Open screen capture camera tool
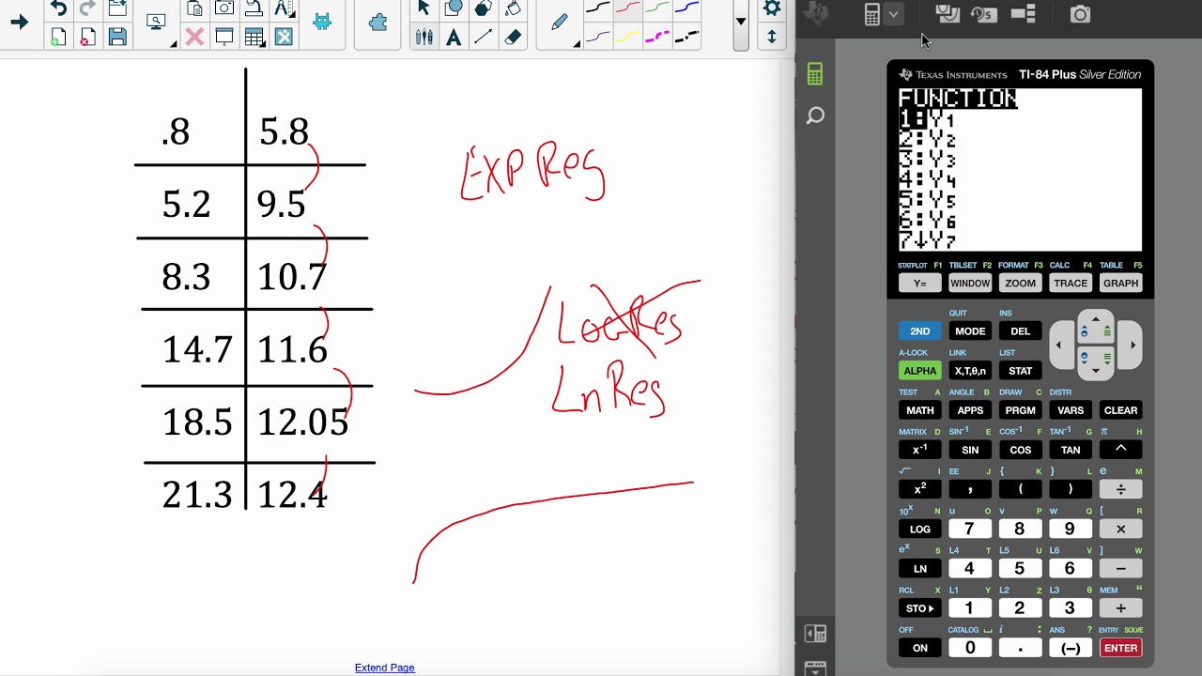Viewport: 1202px width, 676px height. [x=224, y=9]
